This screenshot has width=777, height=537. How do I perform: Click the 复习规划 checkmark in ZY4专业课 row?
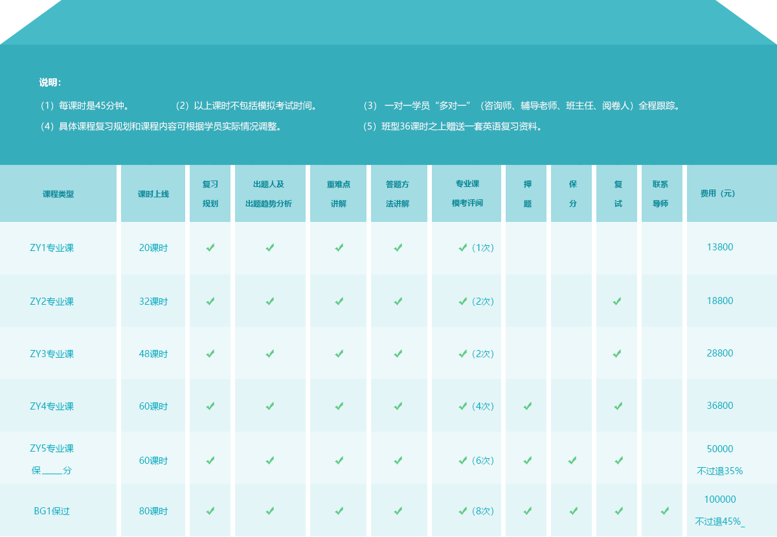point(210,406)
